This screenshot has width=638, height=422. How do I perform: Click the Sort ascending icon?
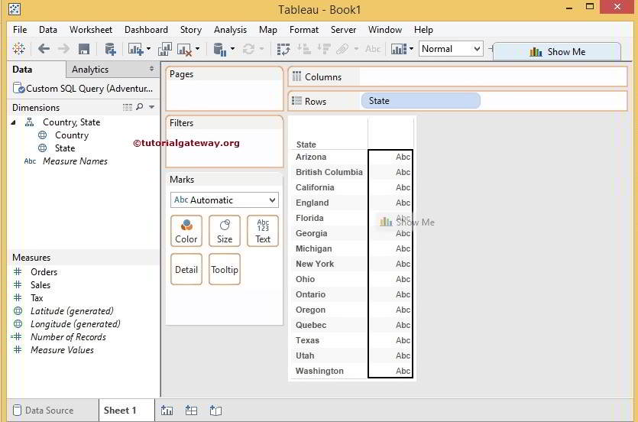pyautogui.click(x=303, y=49)
